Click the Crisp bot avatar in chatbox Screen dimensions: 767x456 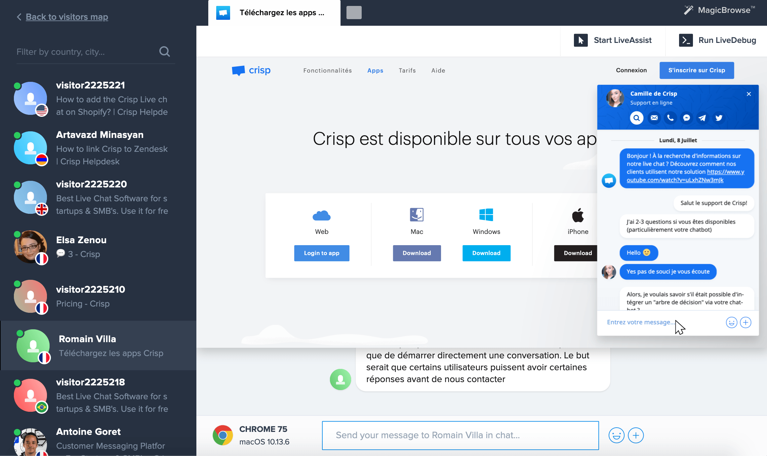tap(609, 180)
